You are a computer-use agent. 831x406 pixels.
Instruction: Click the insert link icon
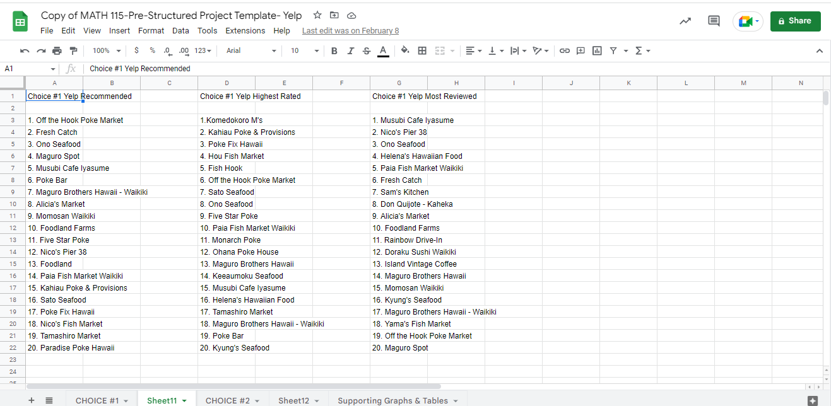tap(565, 50)
